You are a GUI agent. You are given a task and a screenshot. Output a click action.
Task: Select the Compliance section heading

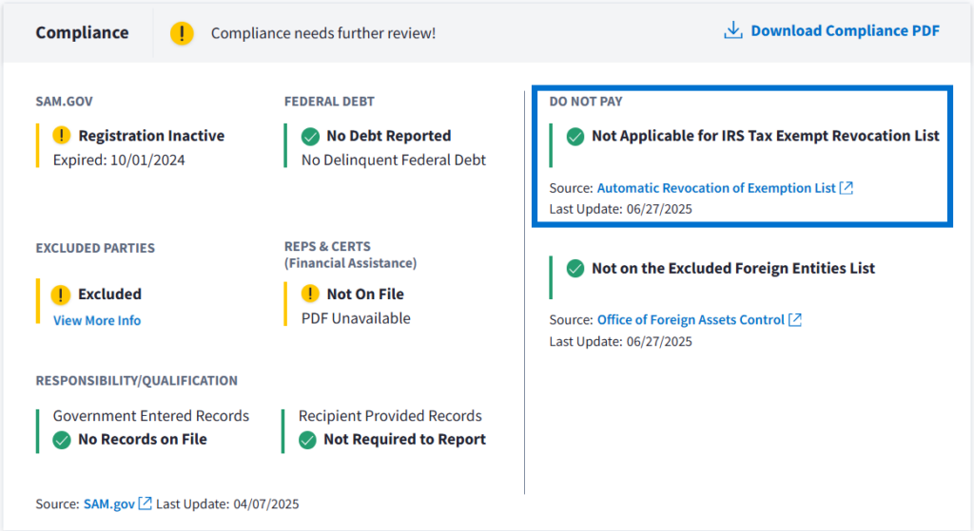[82, 32]
